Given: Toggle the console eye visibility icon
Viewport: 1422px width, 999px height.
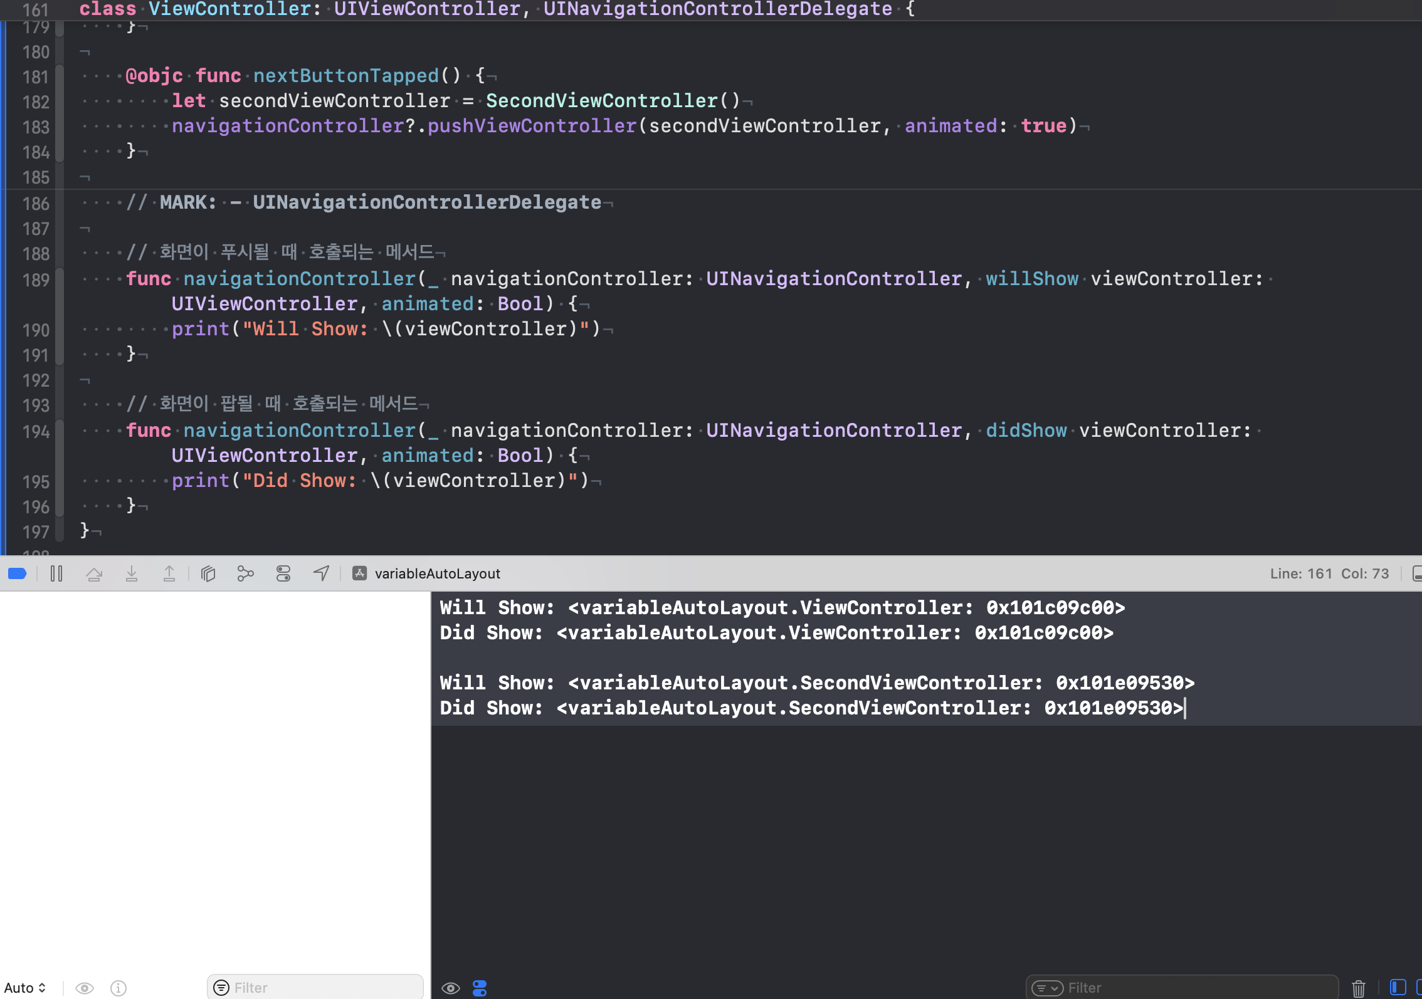Looking at the screenshot, I should [x=450, y=988].
